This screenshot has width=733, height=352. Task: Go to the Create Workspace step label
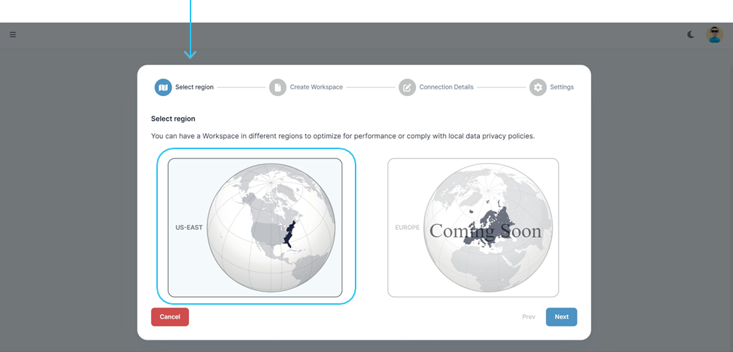click(316, 87)
